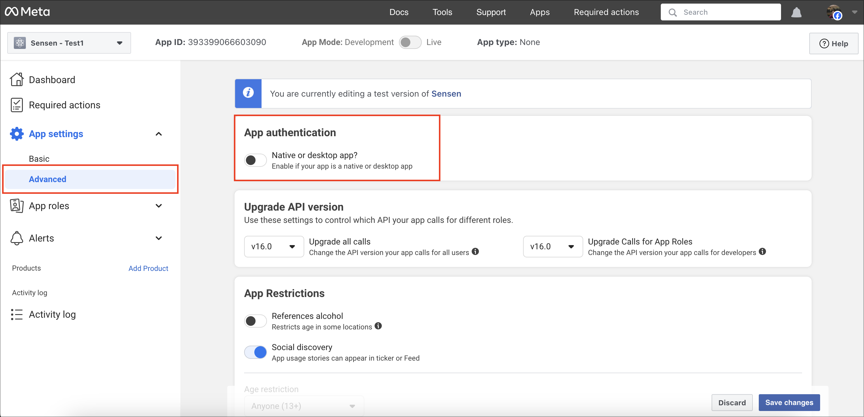The image size is (864, 417).
Task: Click info icon beside Upgrade all calls
Action: [x=475, y=251]
